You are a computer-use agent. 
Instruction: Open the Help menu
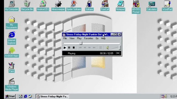(103, 38)
